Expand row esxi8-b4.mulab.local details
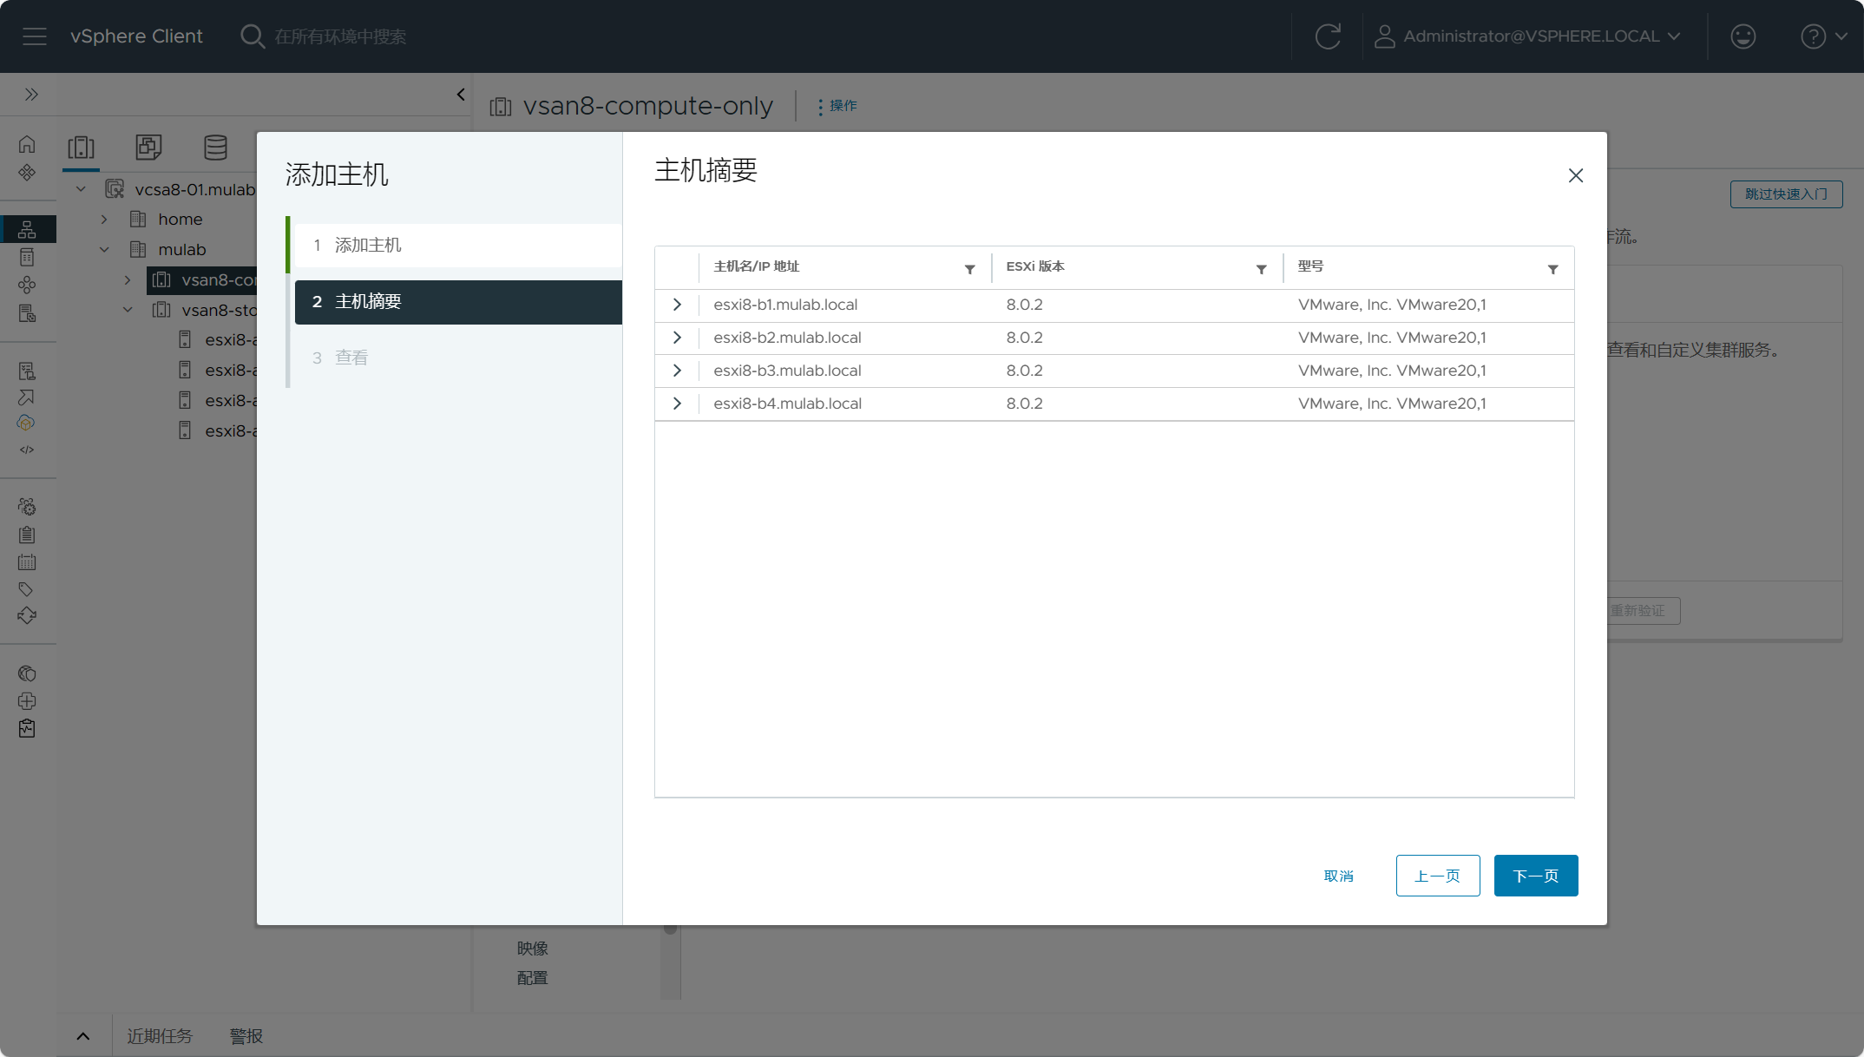The image size is (1864, 1057). (x=677, y=404)
